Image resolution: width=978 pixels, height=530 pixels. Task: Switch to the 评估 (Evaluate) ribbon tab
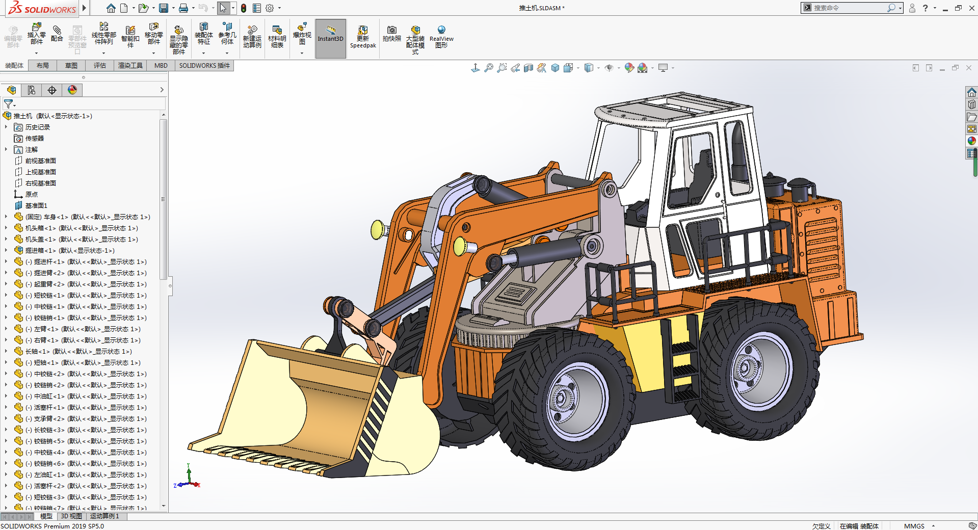100,66
